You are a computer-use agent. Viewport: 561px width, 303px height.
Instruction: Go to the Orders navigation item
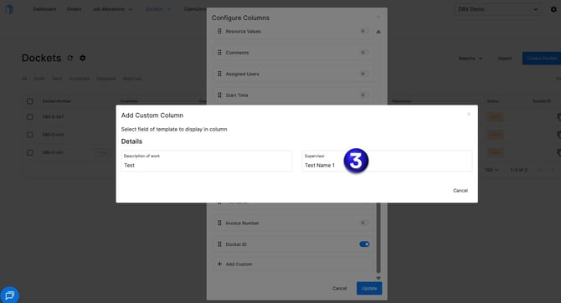74,9
